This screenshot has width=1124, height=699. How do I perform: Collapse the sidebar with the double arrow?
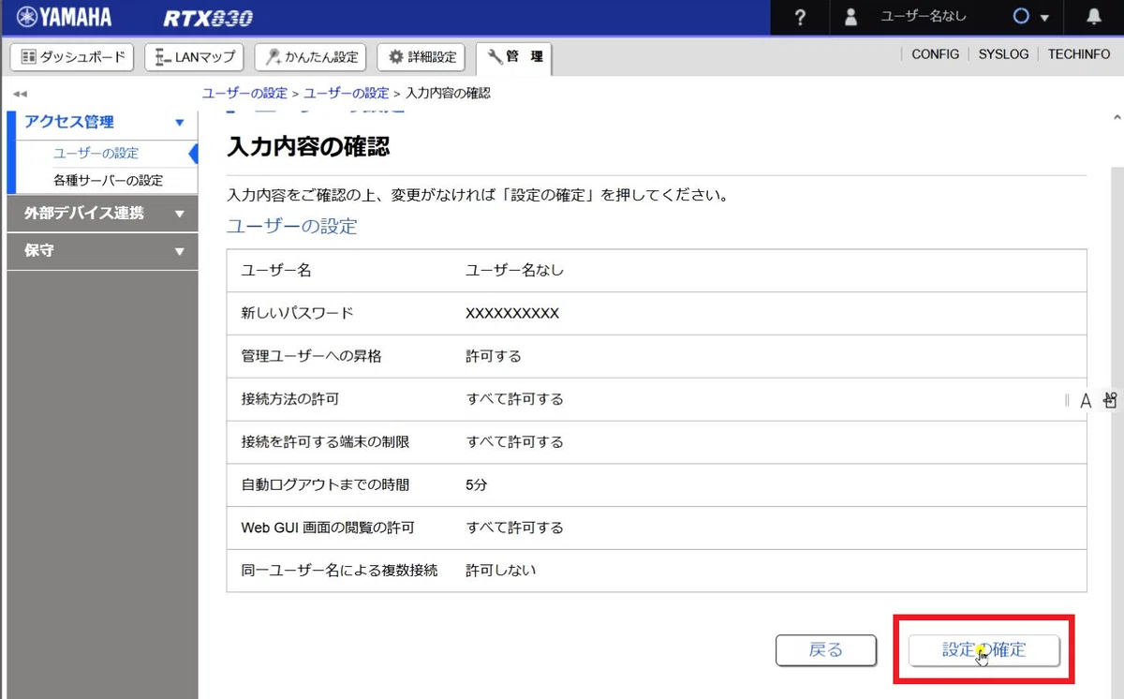20,94
